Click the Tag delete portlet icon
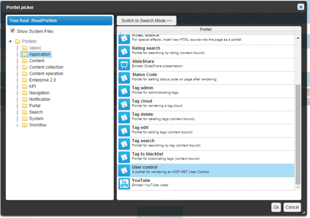The height and width of the screenshot is (218, 310). click(x=124, y=118)
